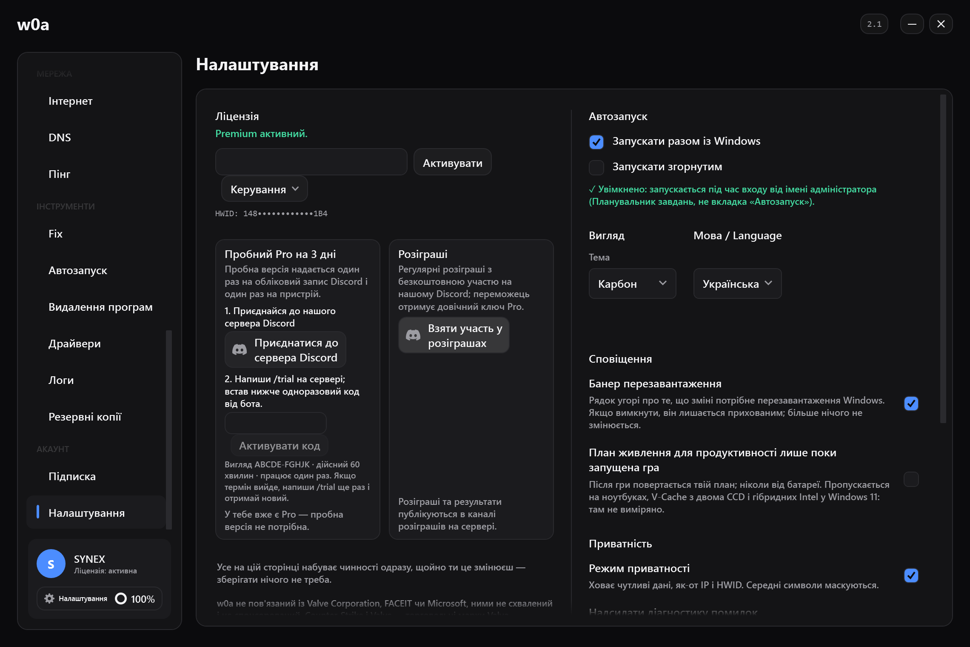Click the small "Налаштування" button in profile card
This screenshot has width=970, height=647.
(x=76, y=598)
